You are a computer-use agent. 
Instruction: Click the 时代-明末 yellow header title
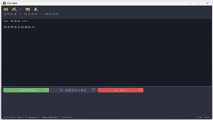tap(21, 10)
